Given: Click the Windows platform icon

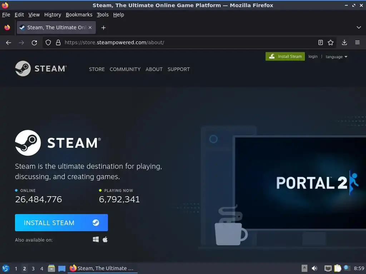Looking at the screenshot, I should [96, 239].
